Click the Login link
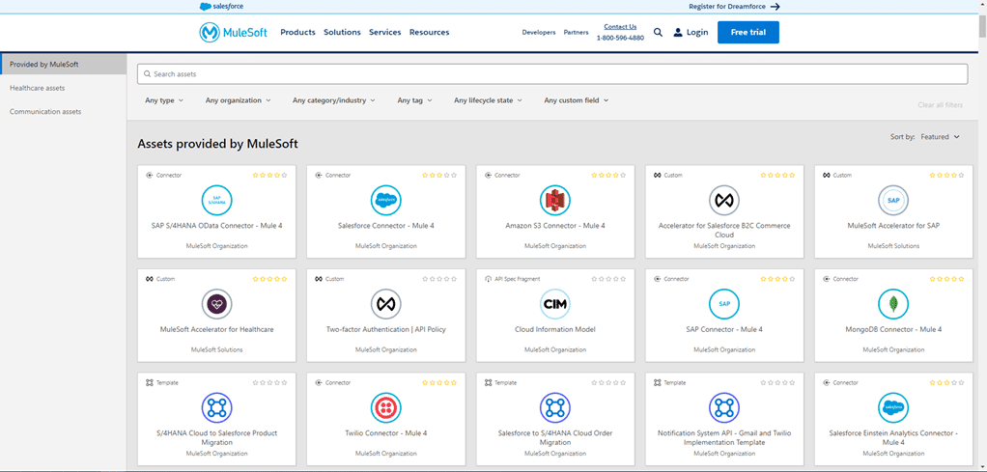This screenshot has height=472, width=987. click(697, 32)
